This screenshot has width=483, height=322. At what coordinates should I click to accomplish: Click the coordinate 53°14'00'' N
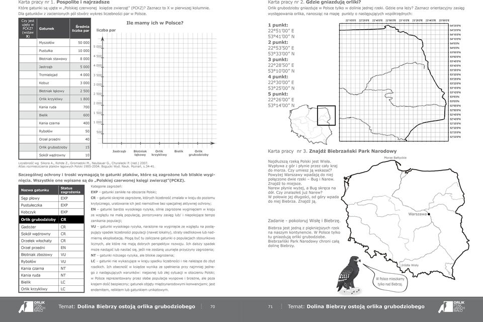click(x=281, y=105)
